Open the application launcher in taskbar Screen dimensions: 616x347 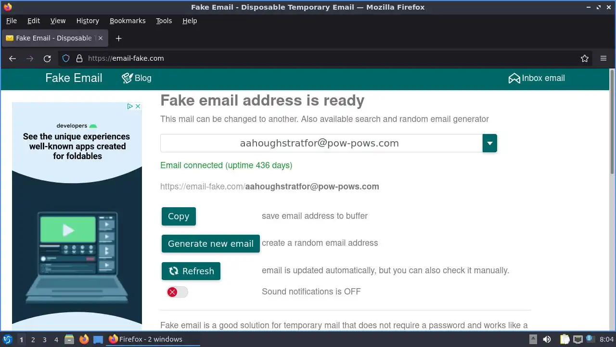(x=7, y=339)
